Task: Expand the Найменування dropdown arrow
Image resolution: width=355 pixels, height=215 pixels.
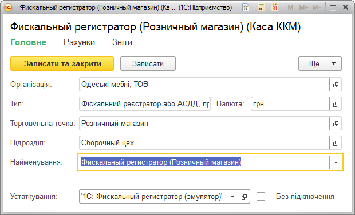Action: point(336,162)
